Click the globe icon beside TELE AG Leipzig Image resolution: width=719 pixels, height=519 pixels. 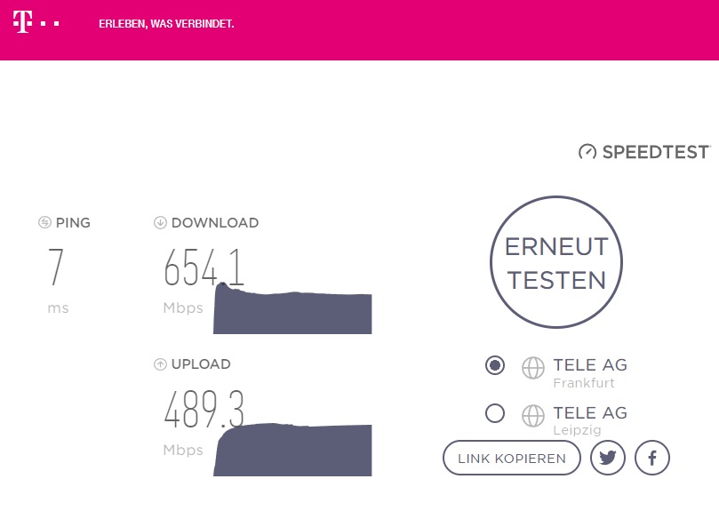[533, 415]
